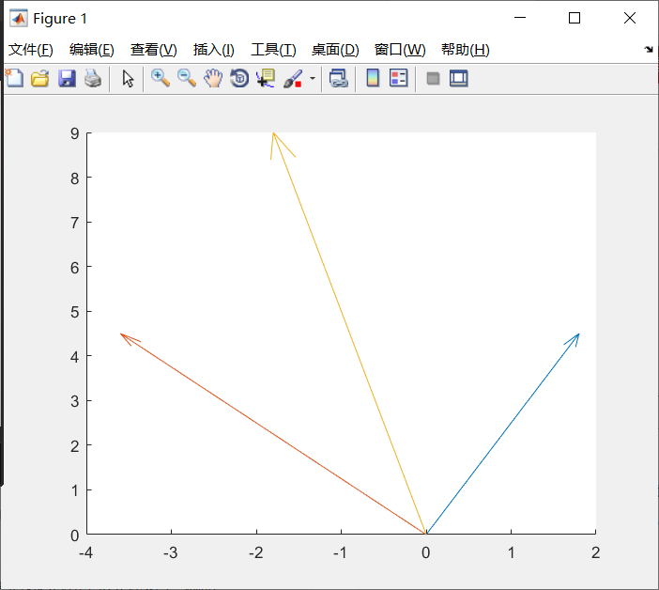This screenshot has height=590, width=659.
Task: Click the Show Plot Tools and dock icon
Action: (x=458, y=79)
